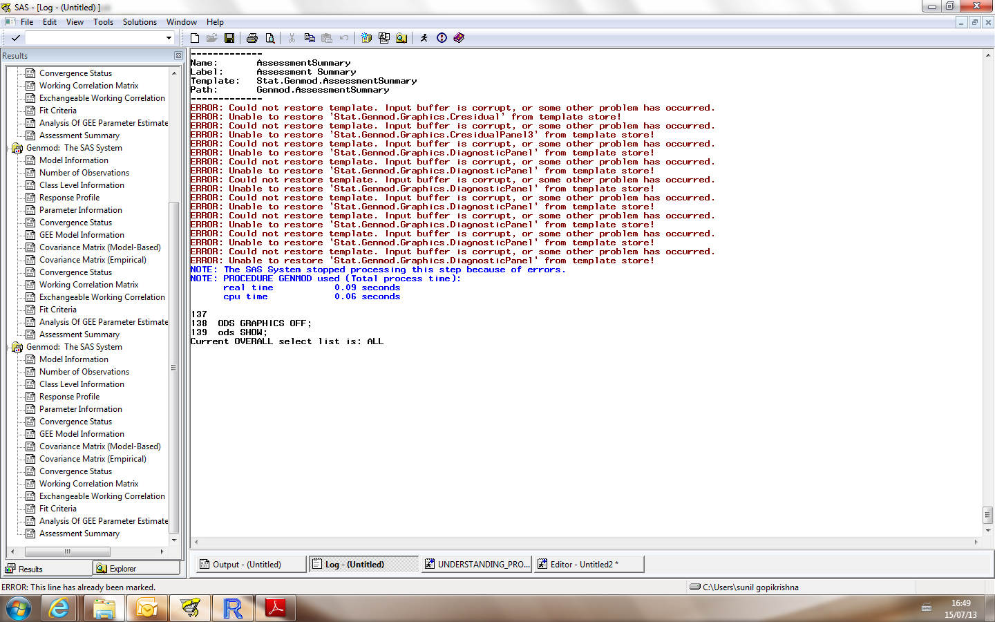Screen dimensions: 995x622
Task: Click 'Current OVERALL select list is: ALL'
Action: [287, 341]
